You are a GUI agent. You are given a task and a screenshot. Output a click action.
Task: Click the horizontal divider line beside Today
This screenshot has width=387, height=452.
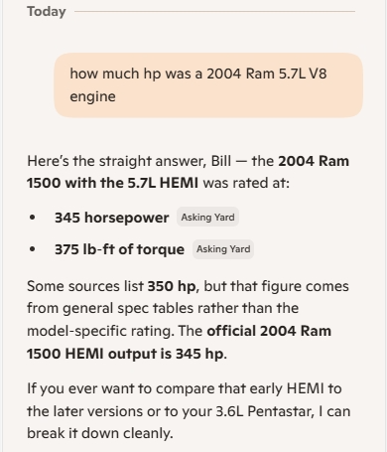[x=215, y=11]
